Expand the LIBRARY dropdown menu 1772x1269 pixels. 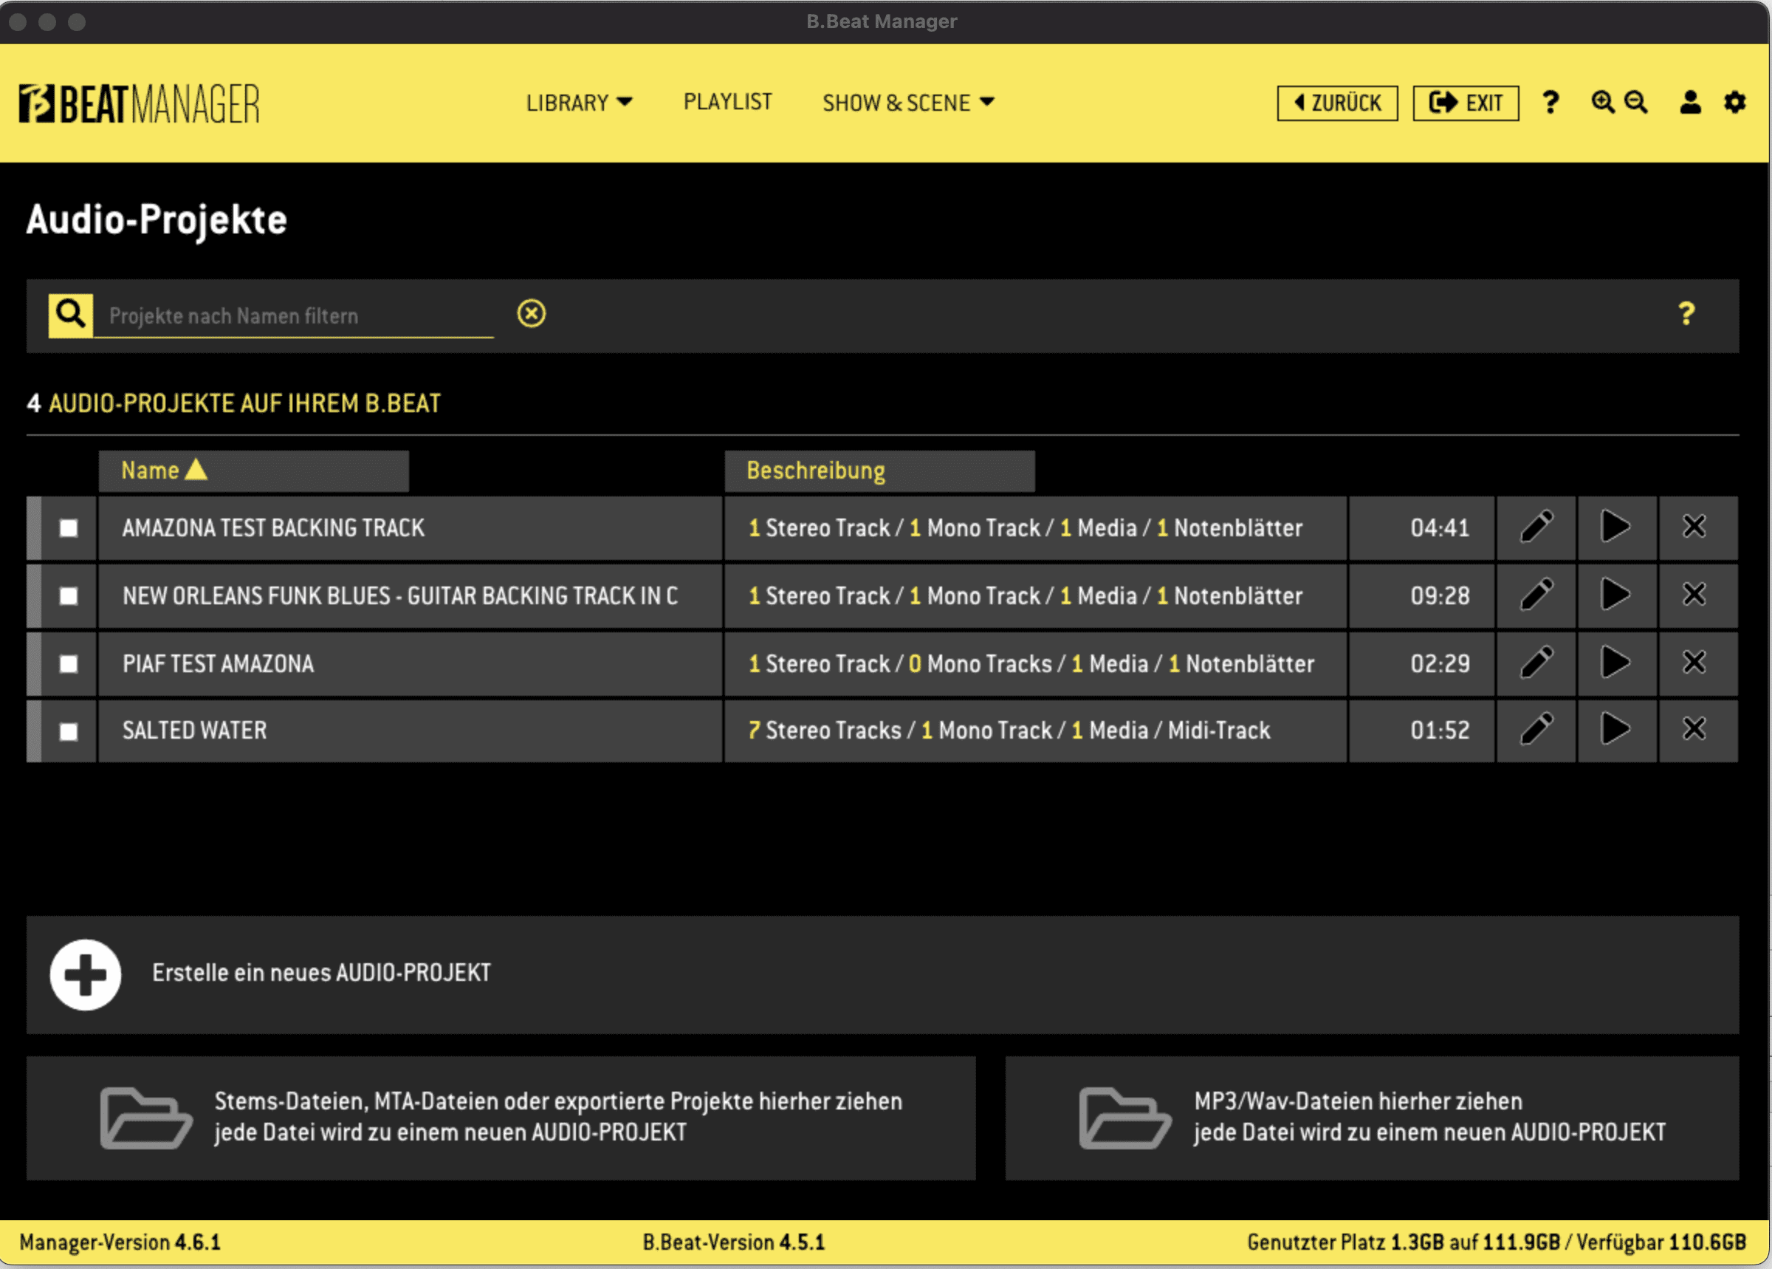pos(579,103)
